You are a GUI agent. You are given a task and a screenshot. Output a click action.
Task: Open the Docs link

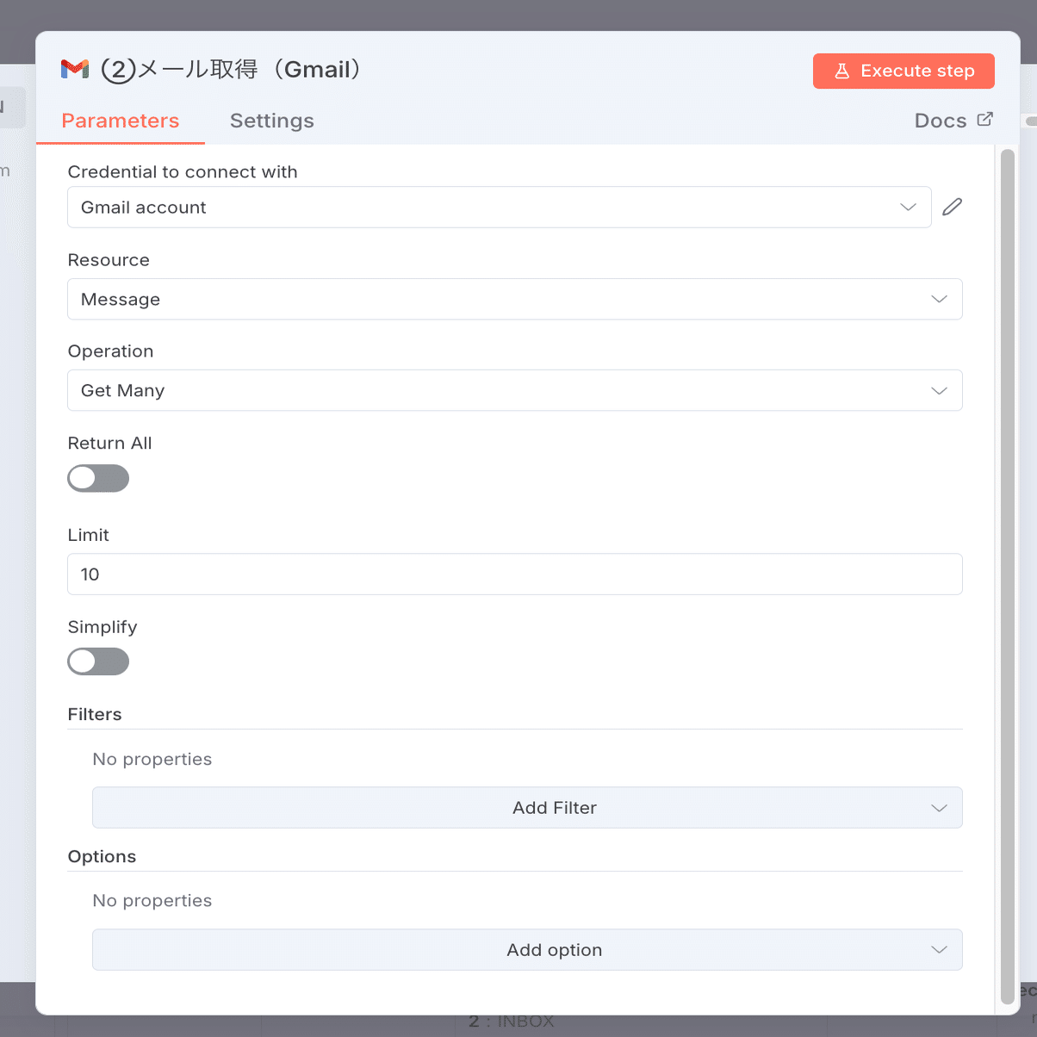[x=939, y=120]
